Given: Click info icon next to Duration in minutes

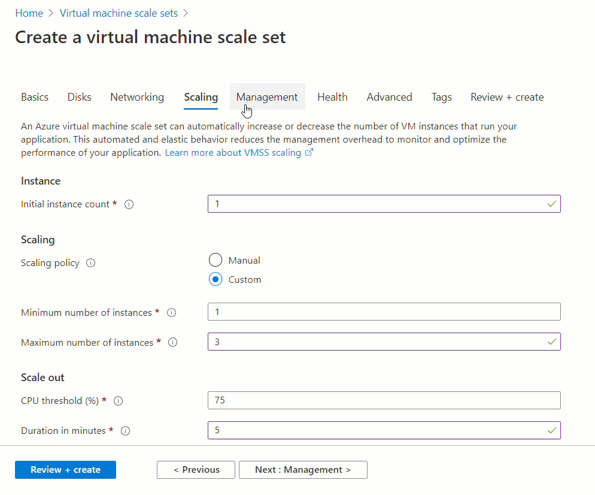Looking at the screenshot, I should click(126, 431).
